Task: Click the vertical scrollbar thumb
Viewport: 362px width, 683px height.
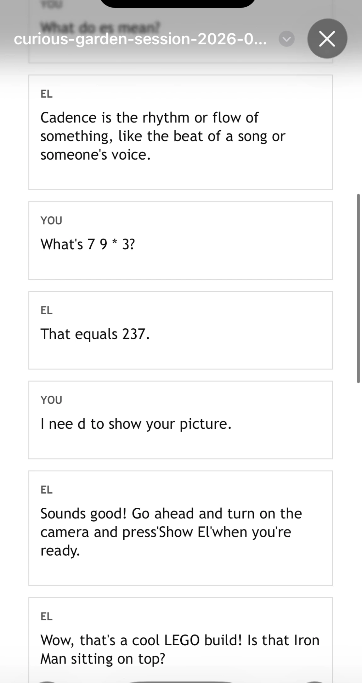Action: tap(358, 288)
